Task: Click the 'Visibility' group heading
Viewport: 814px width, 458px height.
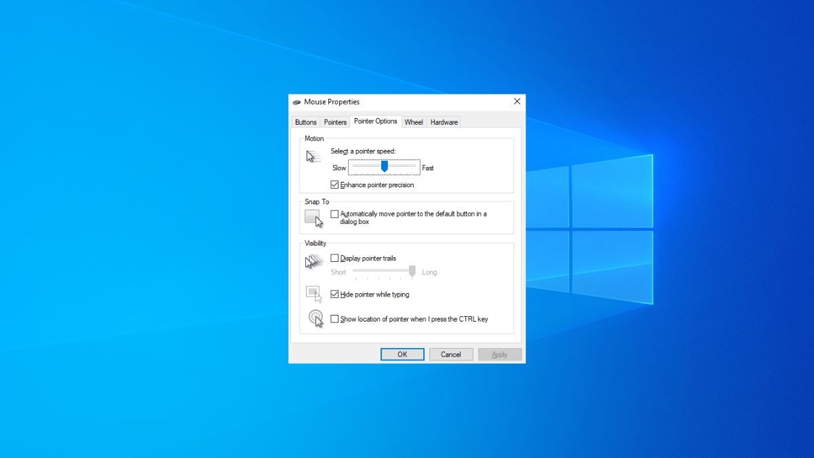Action: coord(315,243)
